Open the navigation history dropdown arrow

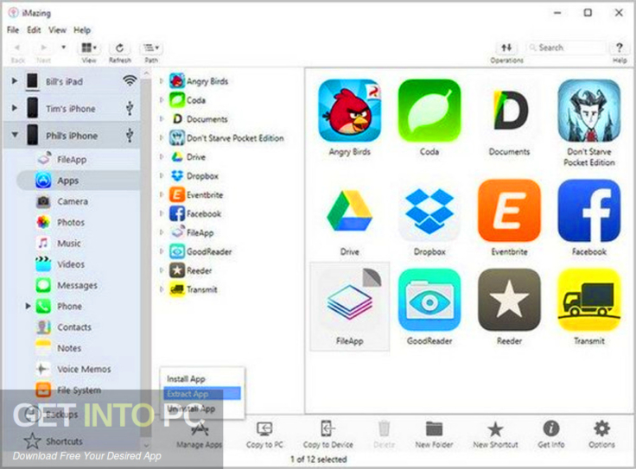64,48
